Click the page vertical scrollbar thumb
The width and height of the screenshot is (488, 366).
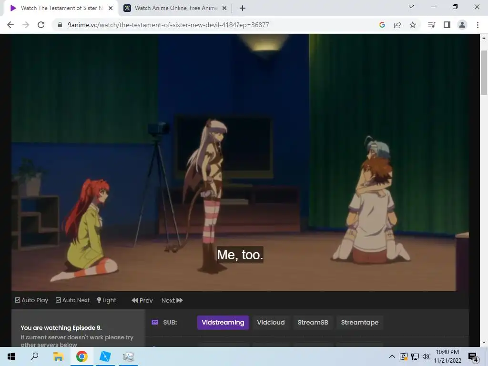(x=484, y=72)
